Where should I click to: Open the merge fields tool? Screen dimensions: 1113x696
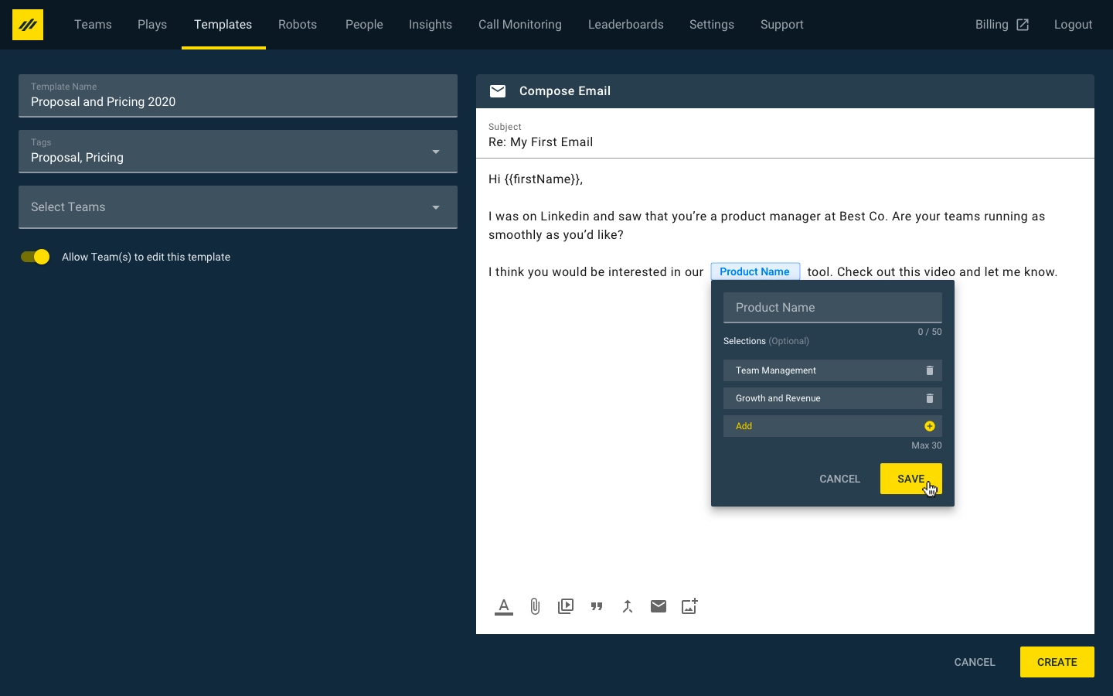click(628, 606)
